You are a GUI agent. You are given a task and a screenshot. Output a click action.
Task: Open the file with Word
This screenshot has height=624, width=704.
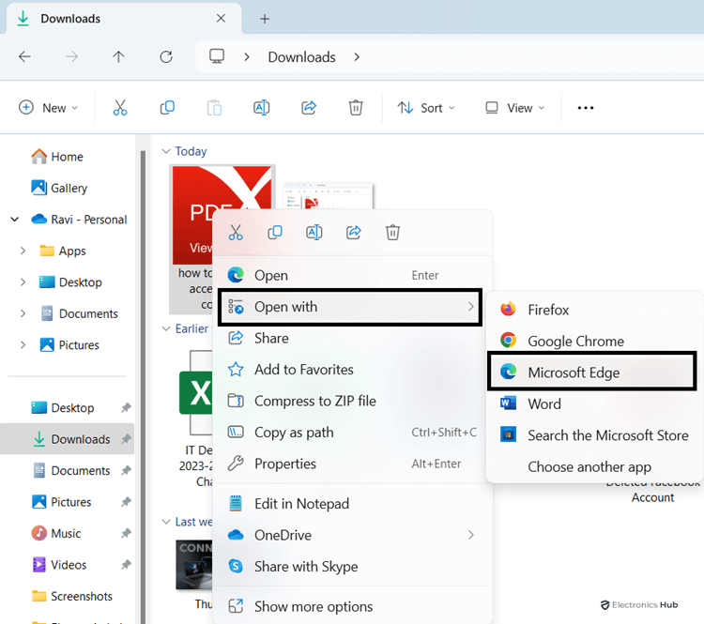coord(594,404)
